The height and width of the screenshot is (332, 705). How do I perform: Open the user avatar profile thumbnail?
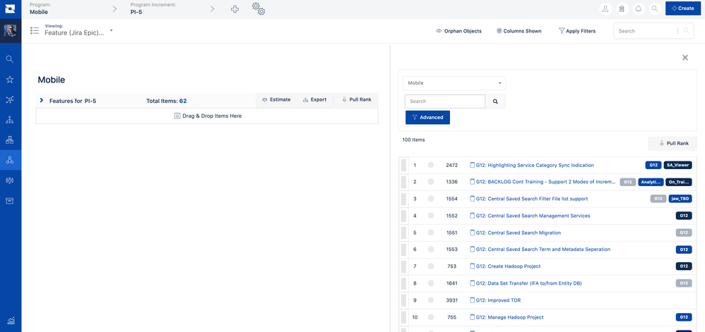11,30
